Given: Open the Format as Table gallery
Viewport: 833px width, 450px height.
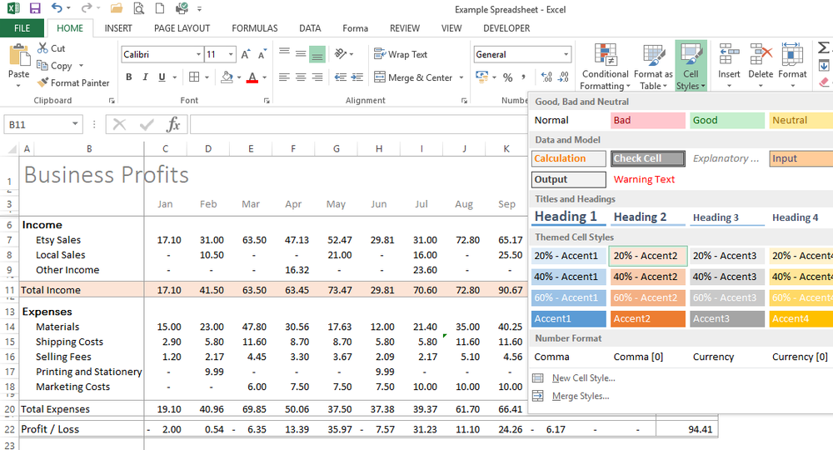Looking at the screenshot, I should click(653, 67).
